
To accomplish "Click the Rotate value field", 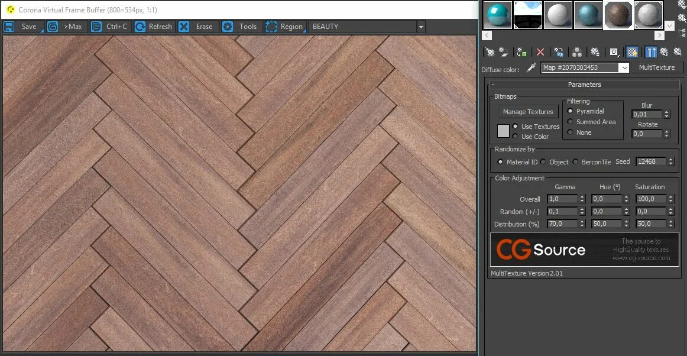I will click(647, 134).
